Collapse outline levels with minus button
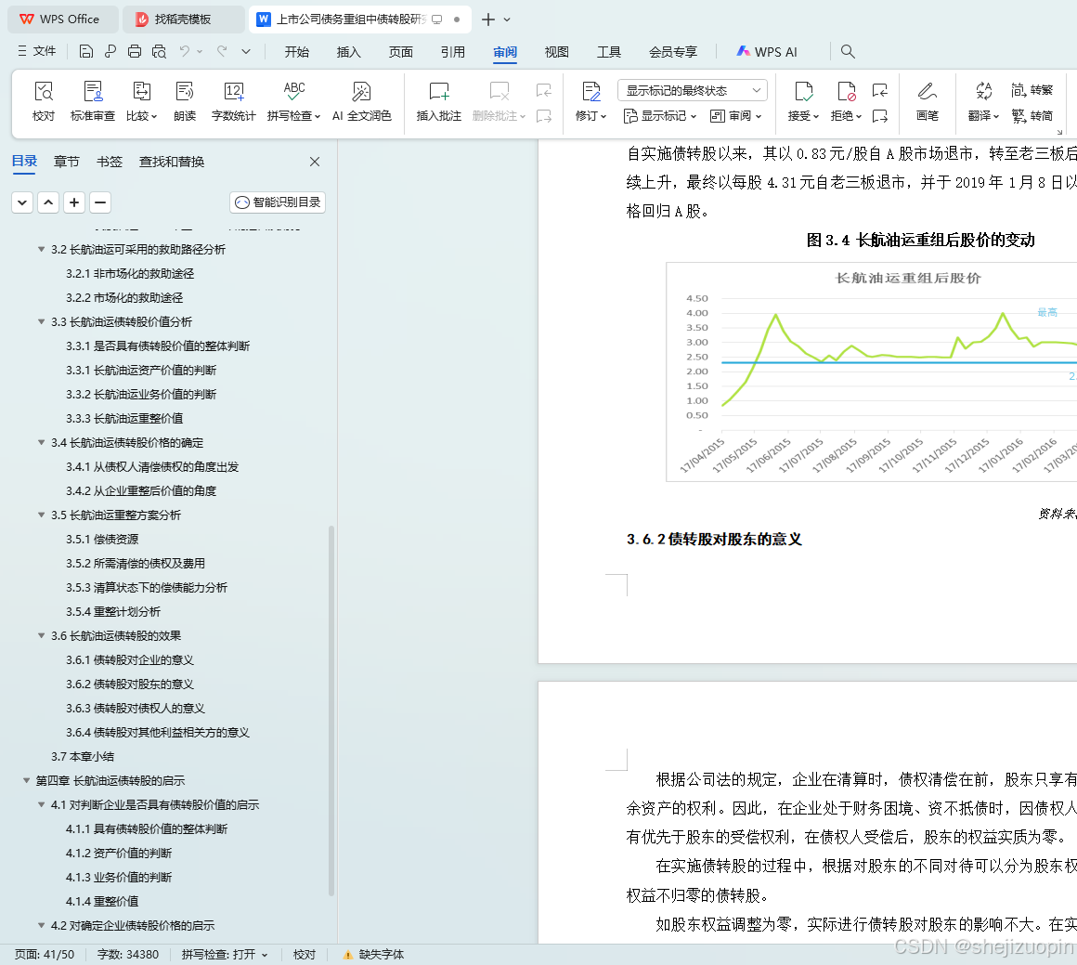1077x965 pixels. coord(100,202)
